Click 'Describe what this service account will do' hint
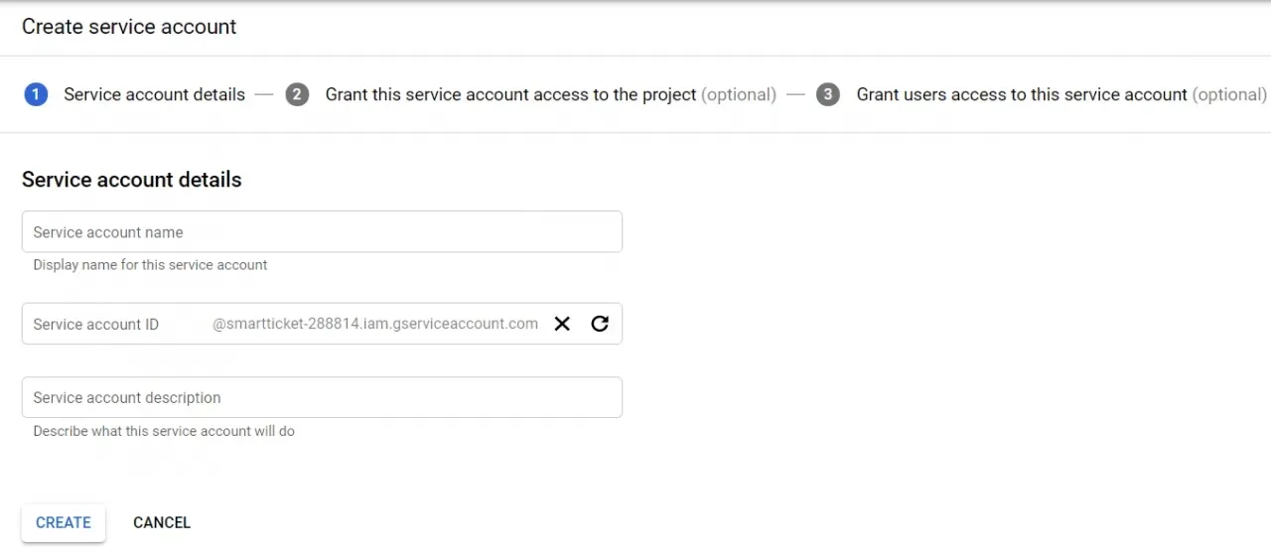The image size is (1271, 558). (164, 431)
